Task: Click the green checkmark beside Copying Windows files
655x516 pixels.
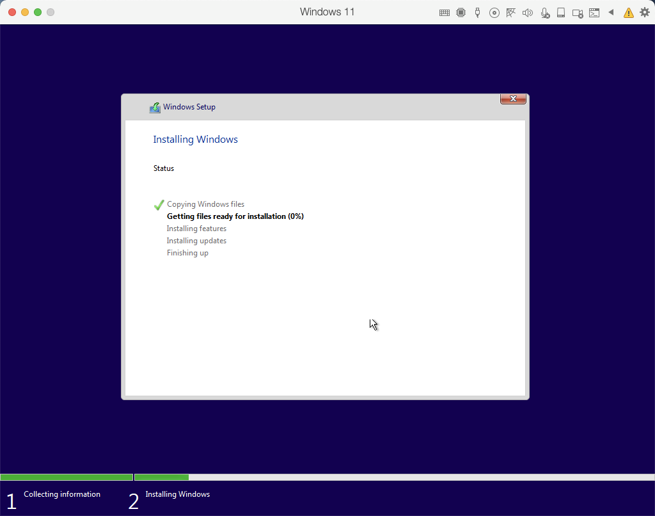Action: [x=159, y=204]
